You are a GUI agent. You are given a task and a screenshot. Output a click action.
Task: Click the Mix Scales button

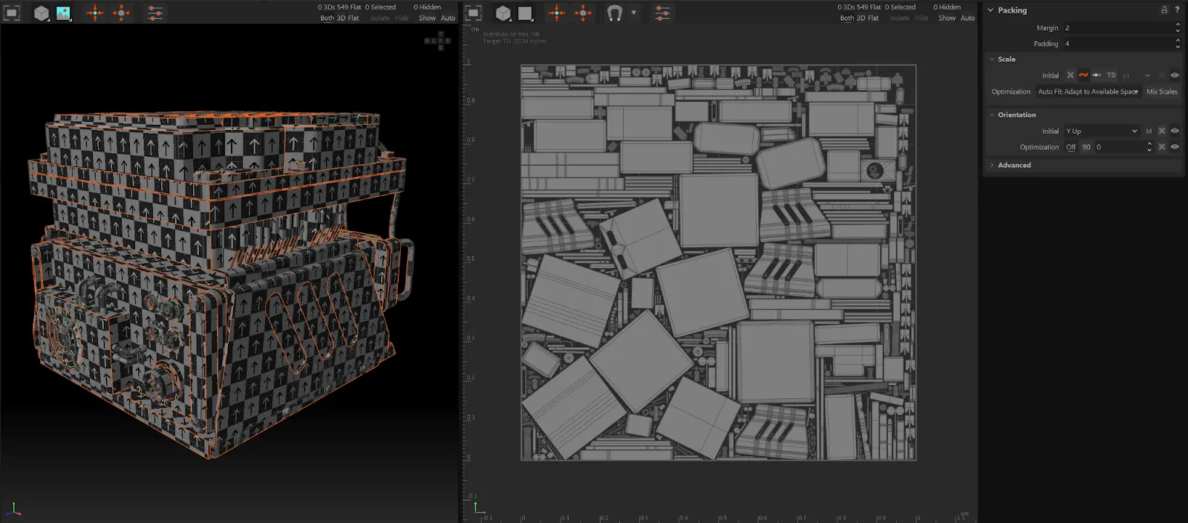[x=1161, y=91]
